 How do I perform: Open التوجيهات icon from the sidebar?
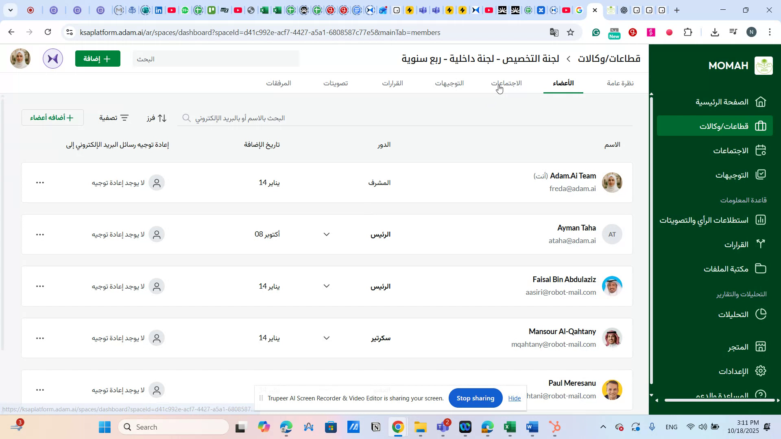(761, 174)
